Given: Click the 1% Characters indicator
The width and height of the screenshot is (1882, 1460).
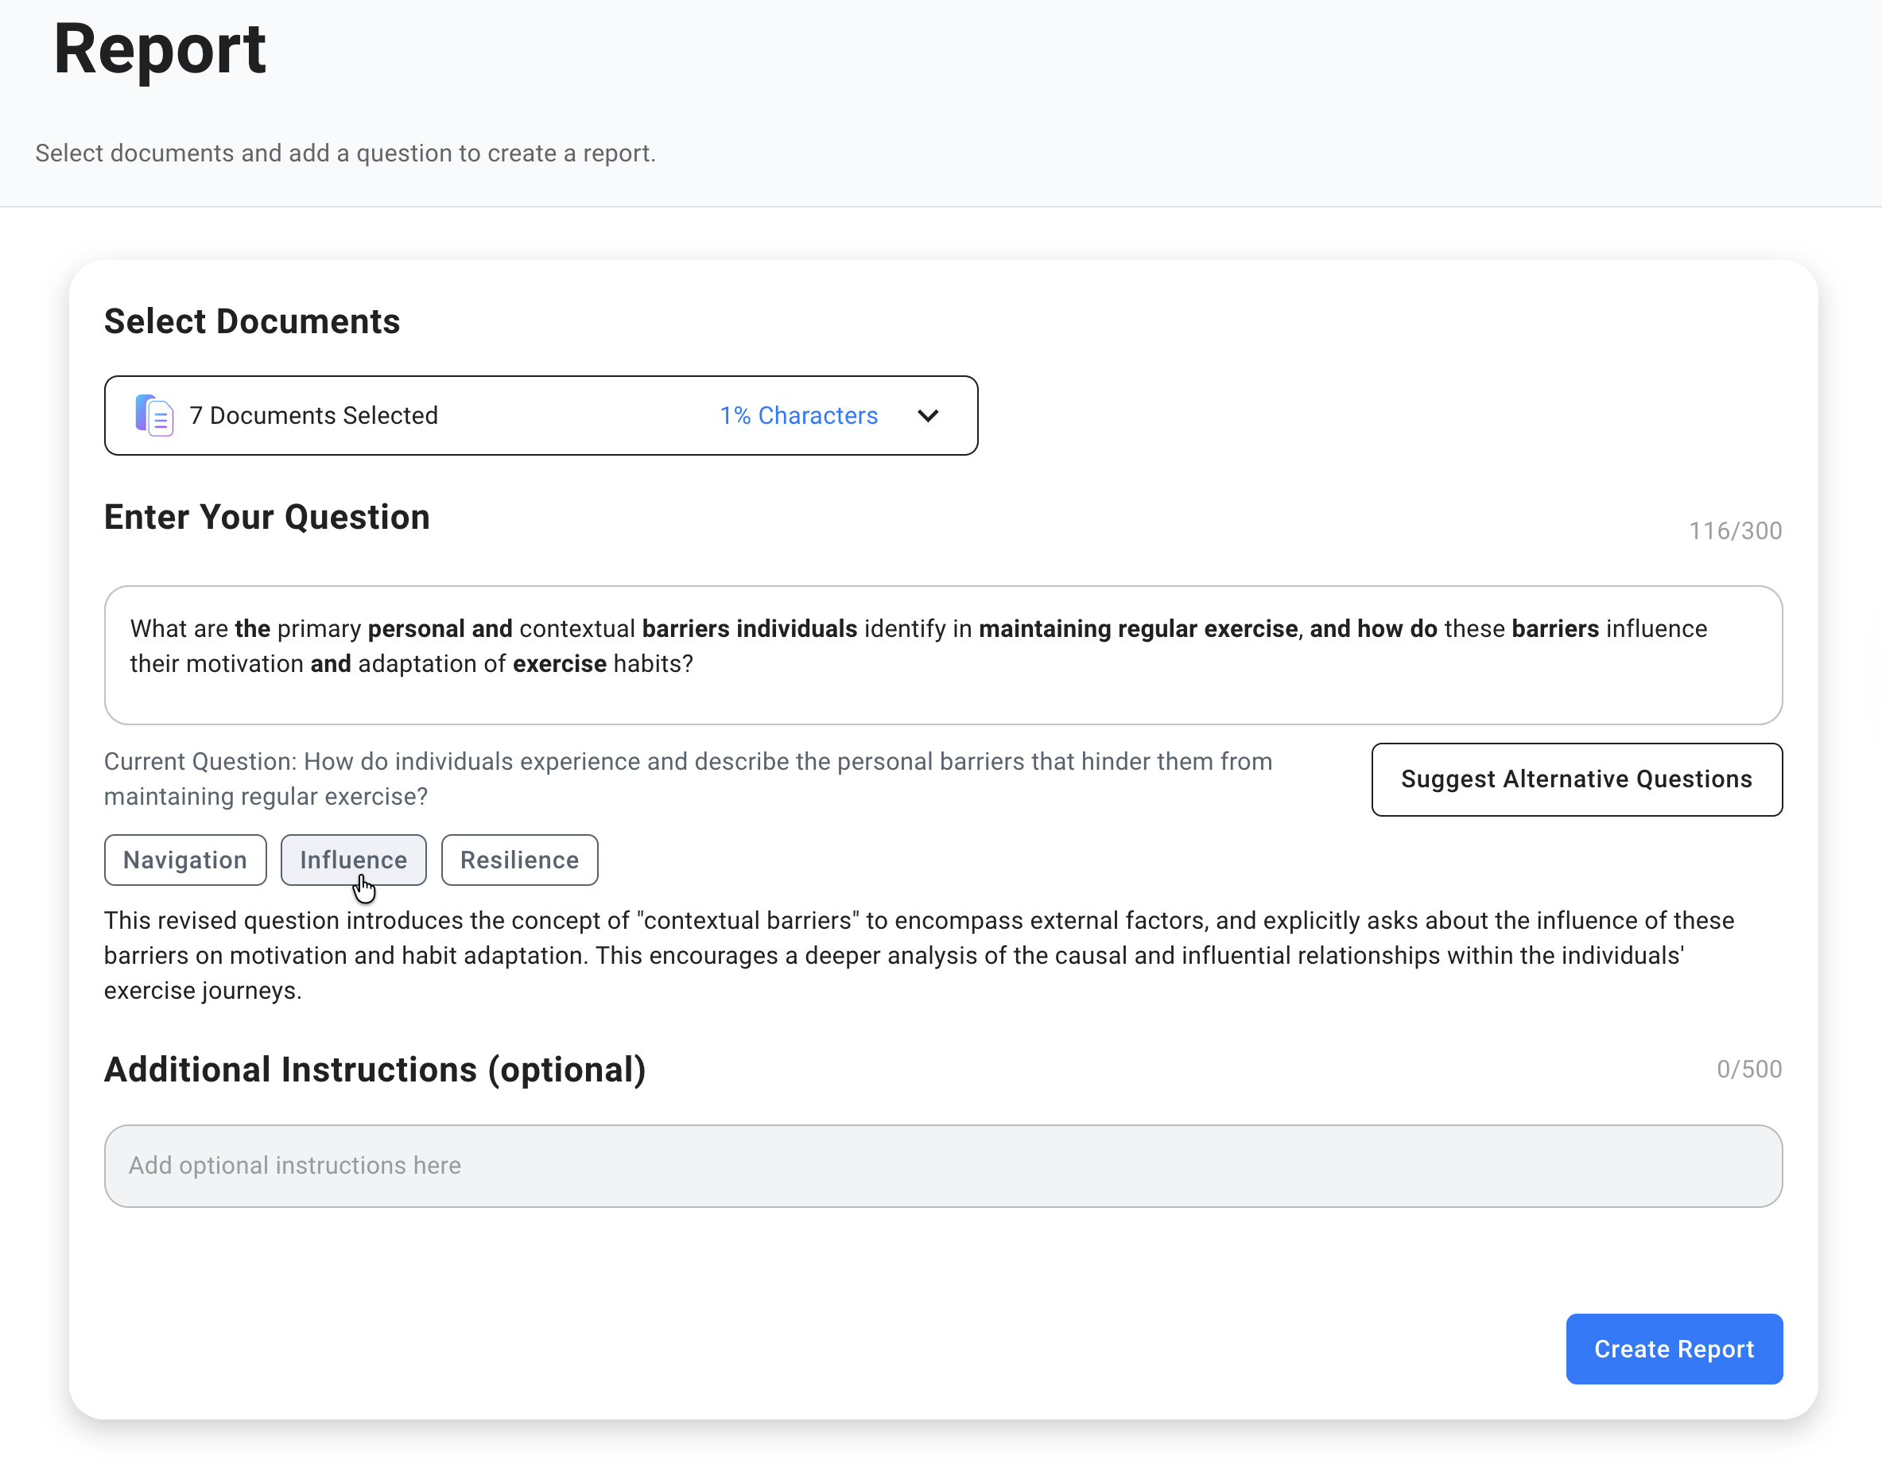Looking at the screenshot, I should [x=798, y=415].
